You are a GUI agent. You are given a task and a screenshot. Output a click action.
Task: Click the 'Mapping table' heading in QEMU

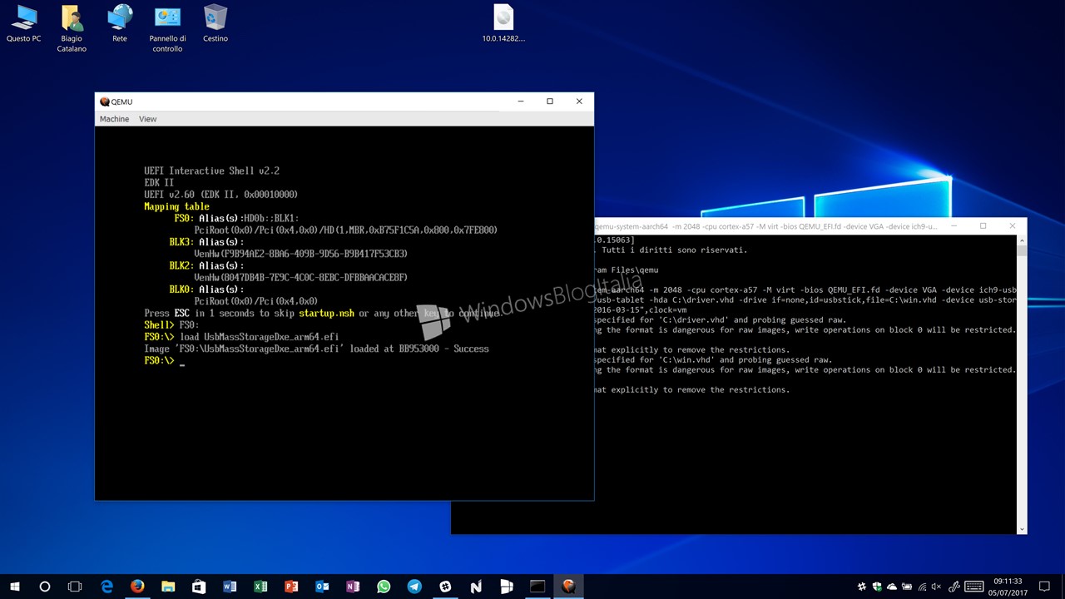(176, 206)
